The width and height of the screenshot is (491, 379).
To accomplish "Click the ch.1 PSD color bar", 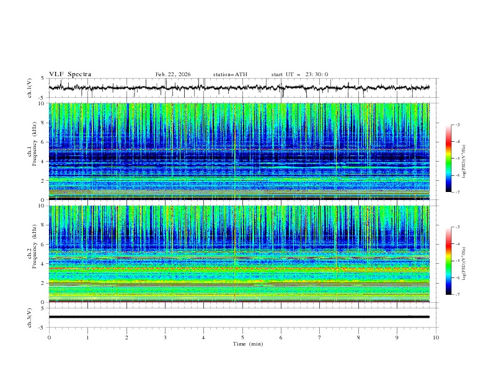I will pos(449,159).
